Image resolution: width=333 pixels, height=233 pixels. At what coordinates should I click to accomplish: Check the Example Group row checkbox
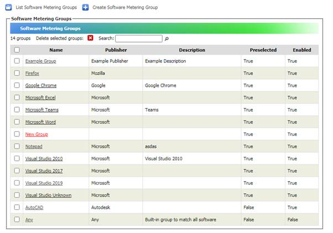click(x=17, y=61)
